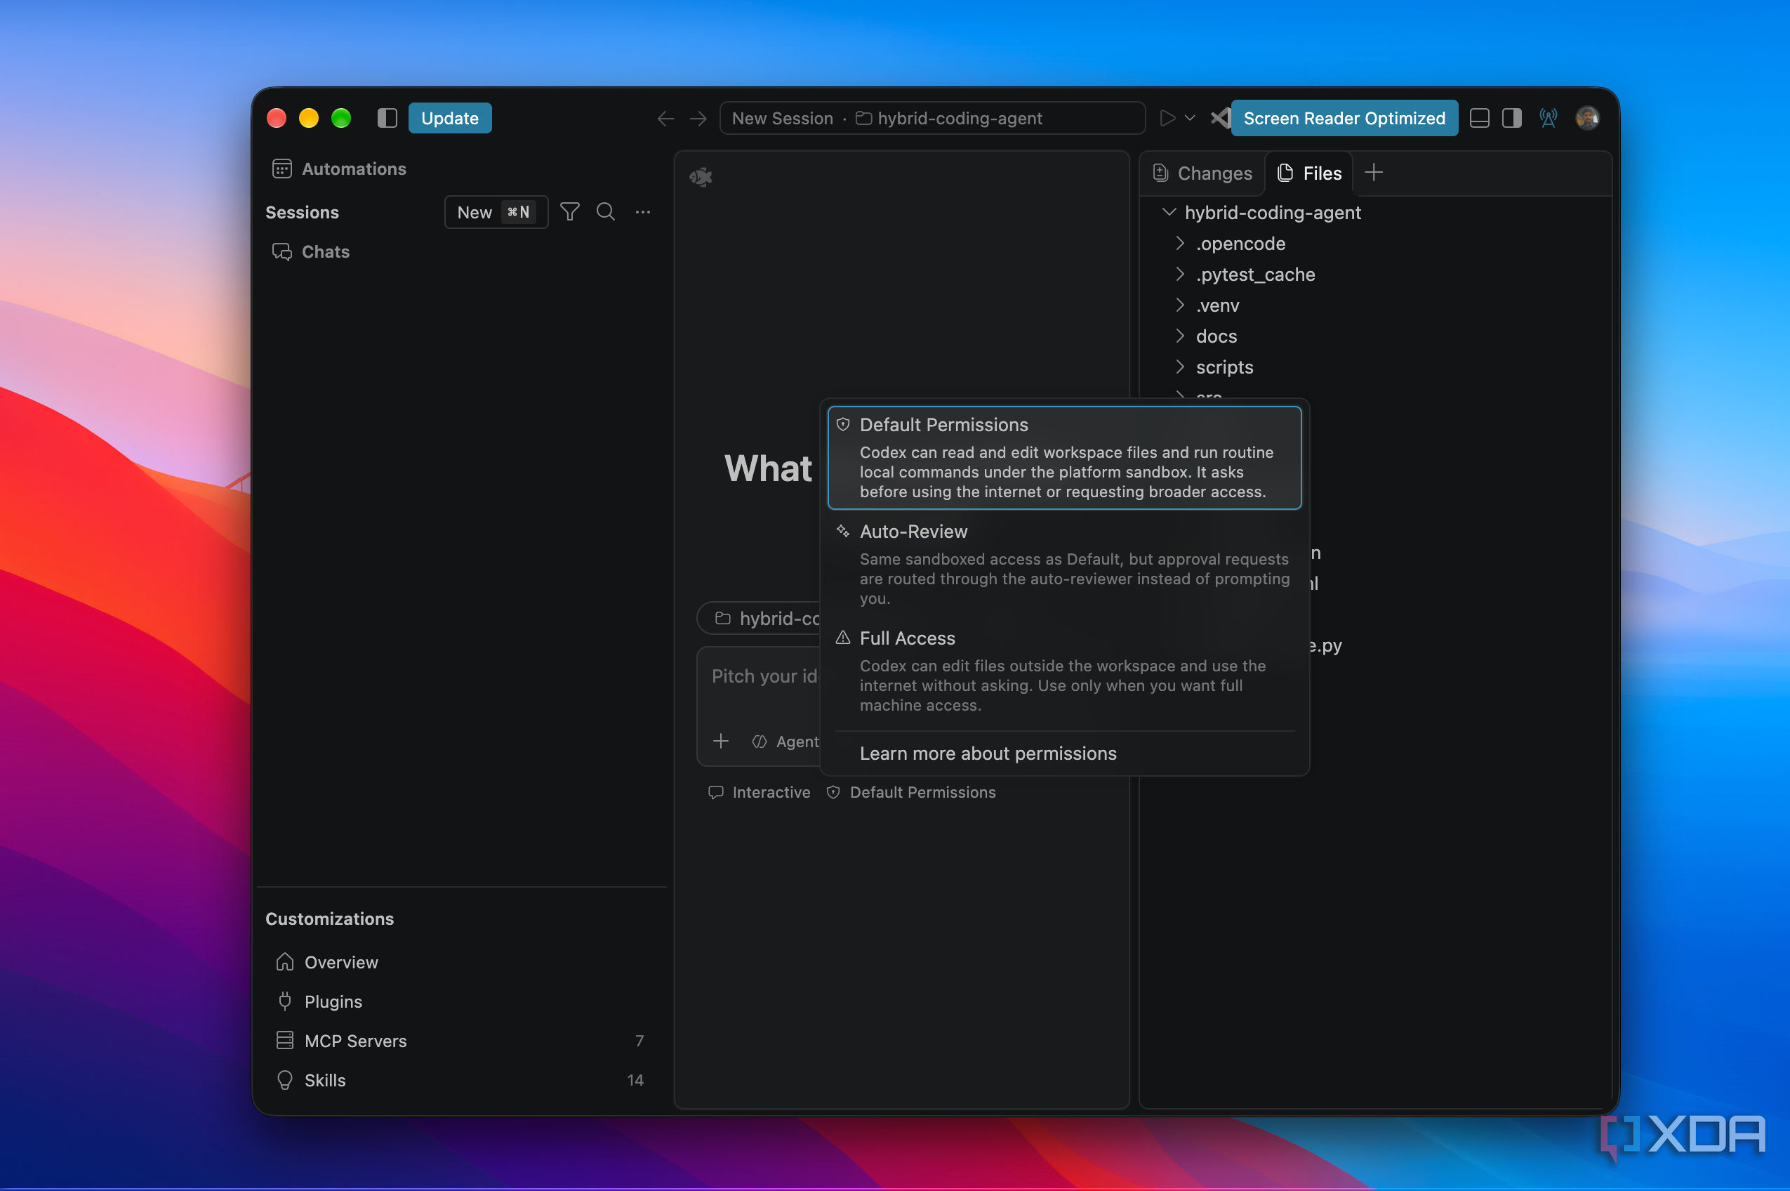Click Screen Reader Optimized button
This screenshot has height=1191, width=1790.
1344,118
